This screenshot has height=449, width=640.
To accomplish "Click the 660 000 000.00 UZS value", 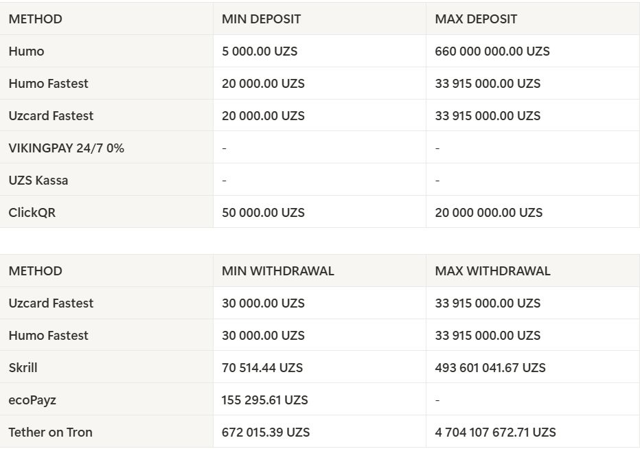I will click(x=492, y=51).
